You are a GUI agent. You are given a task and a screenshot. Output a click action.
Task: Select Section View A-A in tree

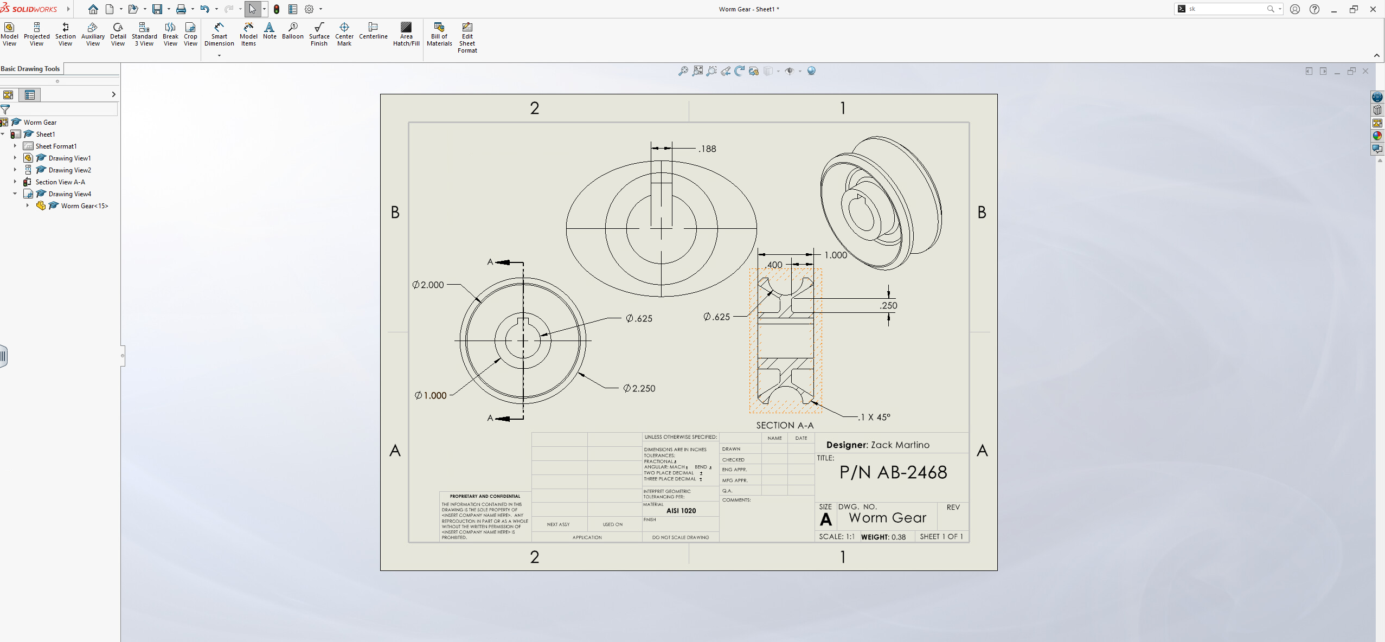60,182
